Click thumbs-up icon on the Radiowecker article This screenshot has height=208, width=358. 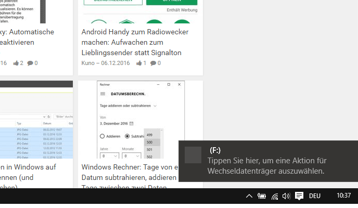coord(139,63)
